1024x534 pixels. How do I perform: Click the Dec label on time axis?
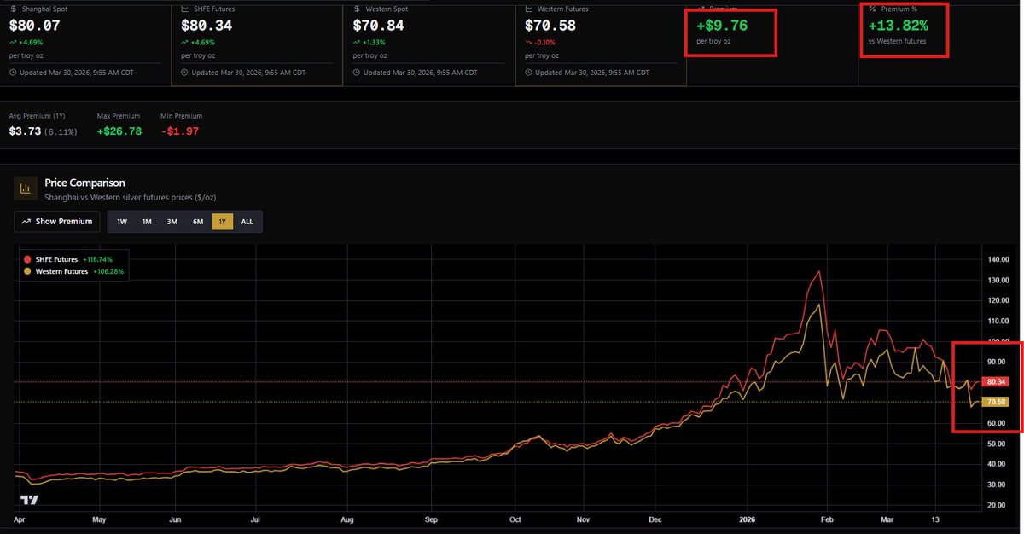pyautogui.click(x=655, y=519)
